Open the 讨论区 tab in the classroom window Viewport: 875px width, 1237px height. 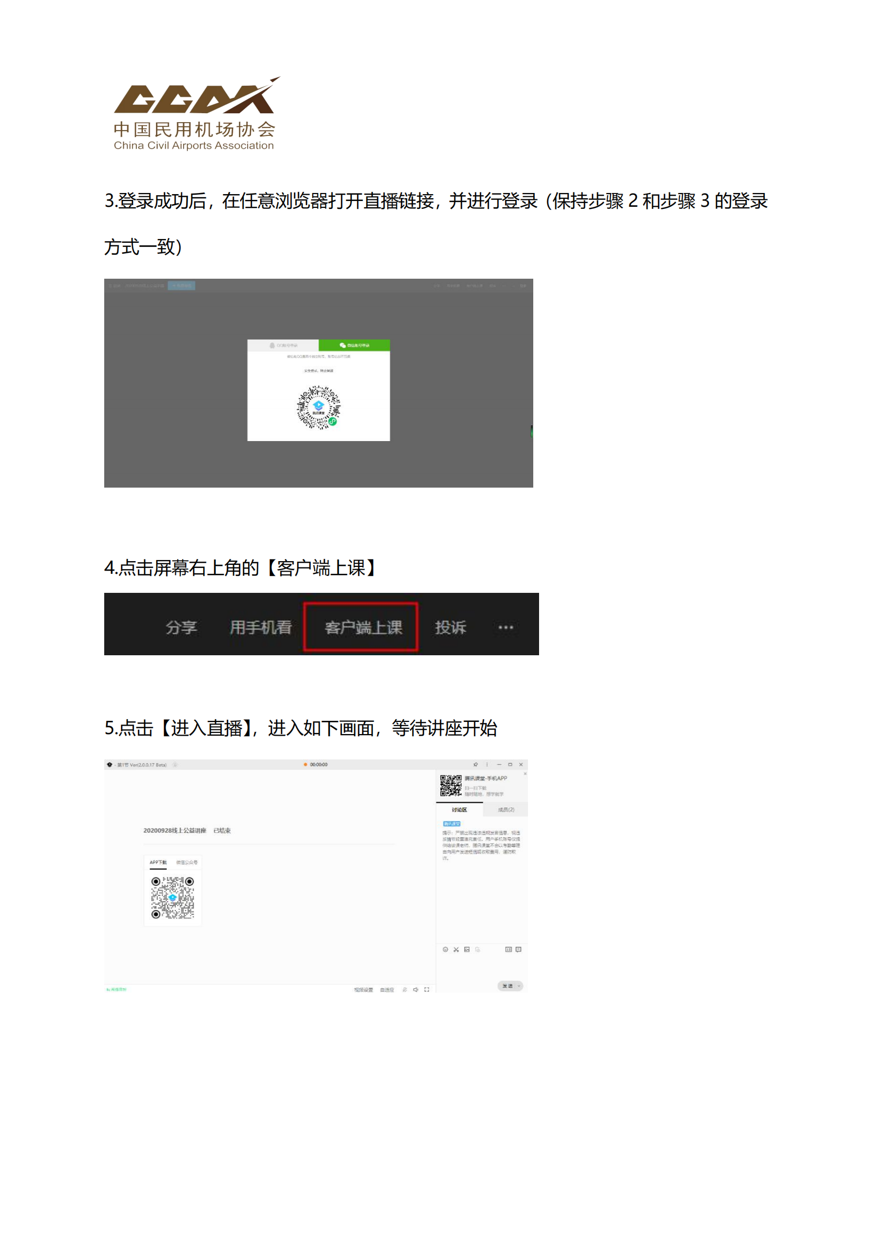pos(459,810)
